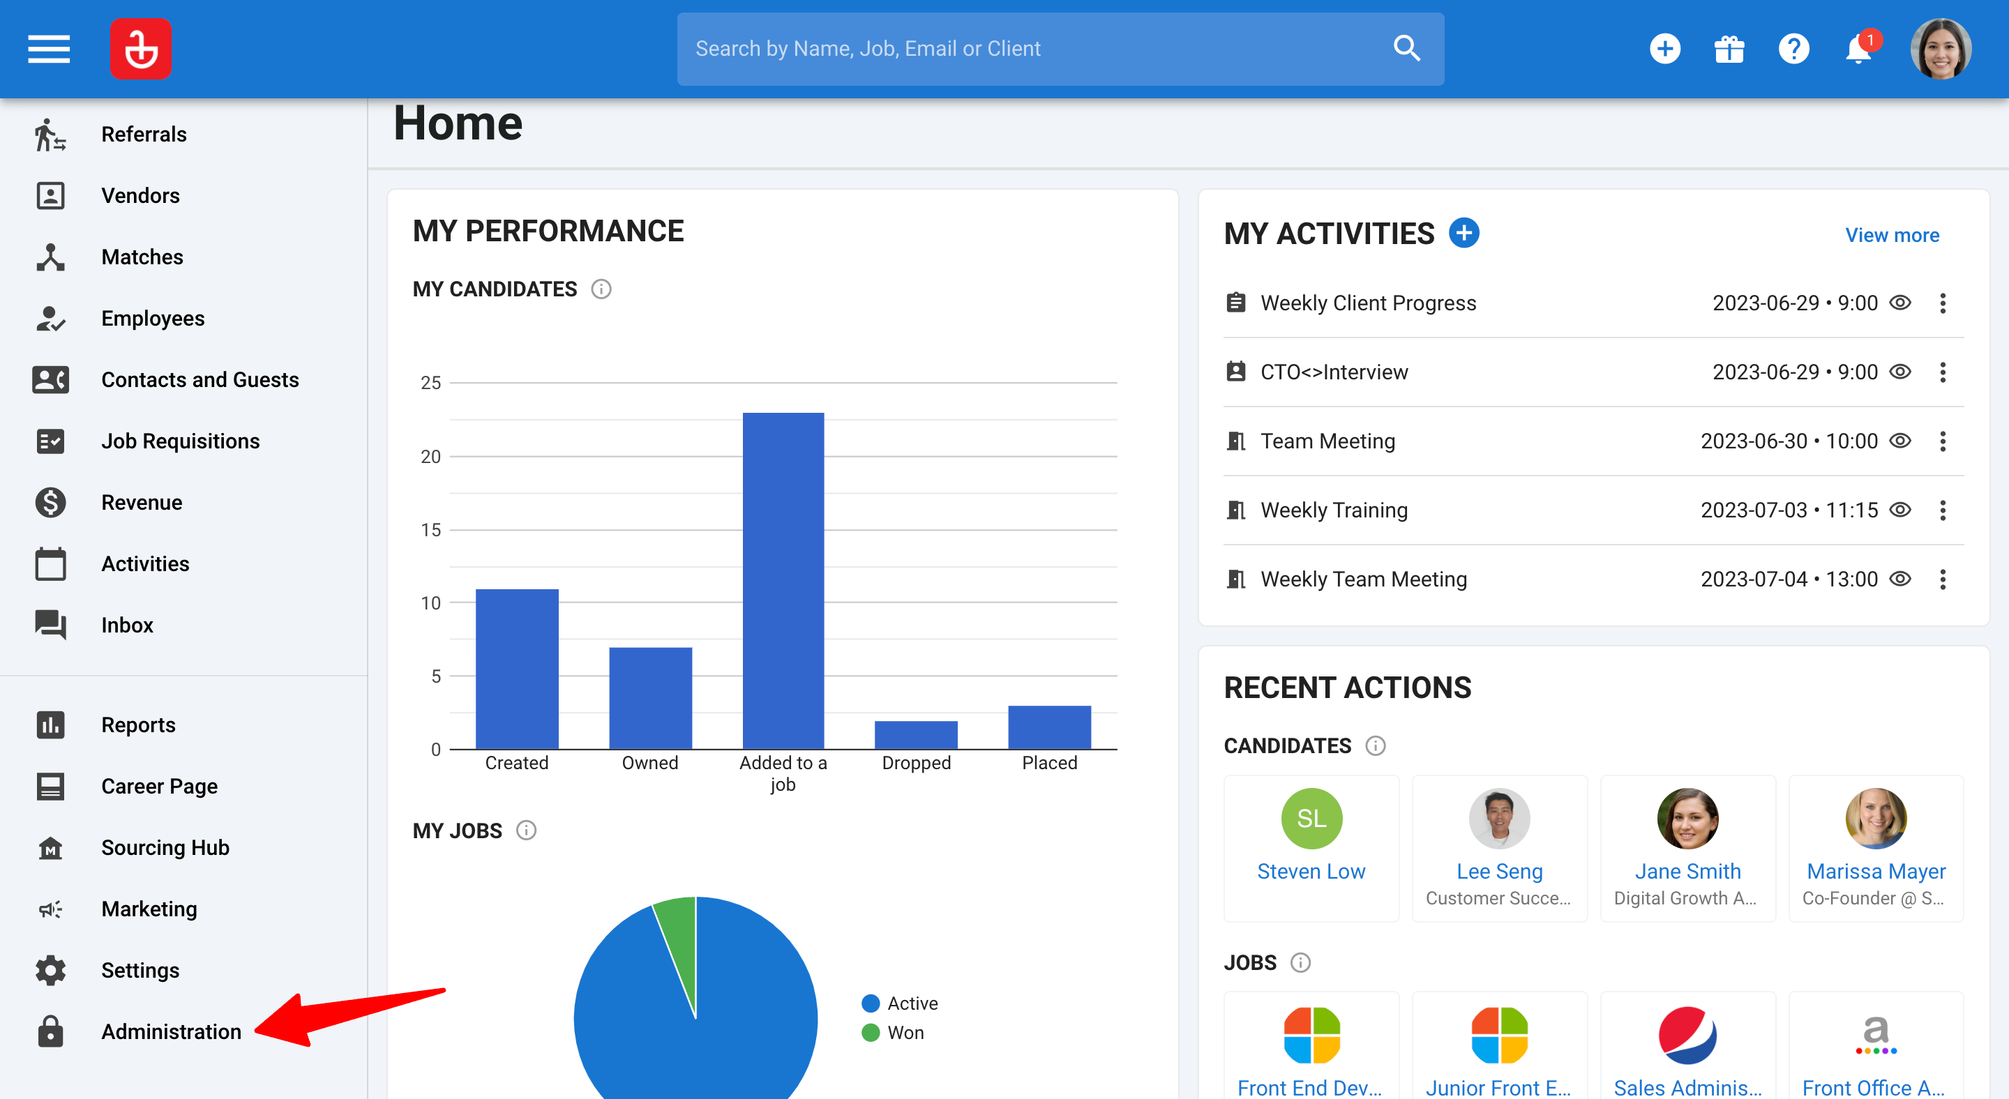Toggle eye icon for Weekly Training
2009x1099 pixels.
tap(1899, 510)
